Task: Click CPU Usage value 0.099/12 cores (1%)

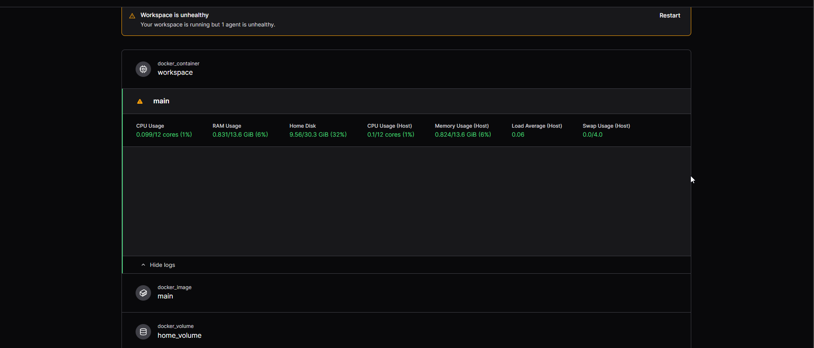Action: click(x=164, y=135)
